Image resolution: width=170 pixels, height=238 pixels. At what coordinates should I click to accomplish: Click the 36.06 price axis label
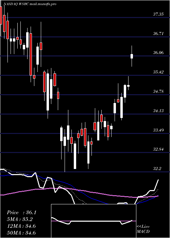(x=158, y=53)
